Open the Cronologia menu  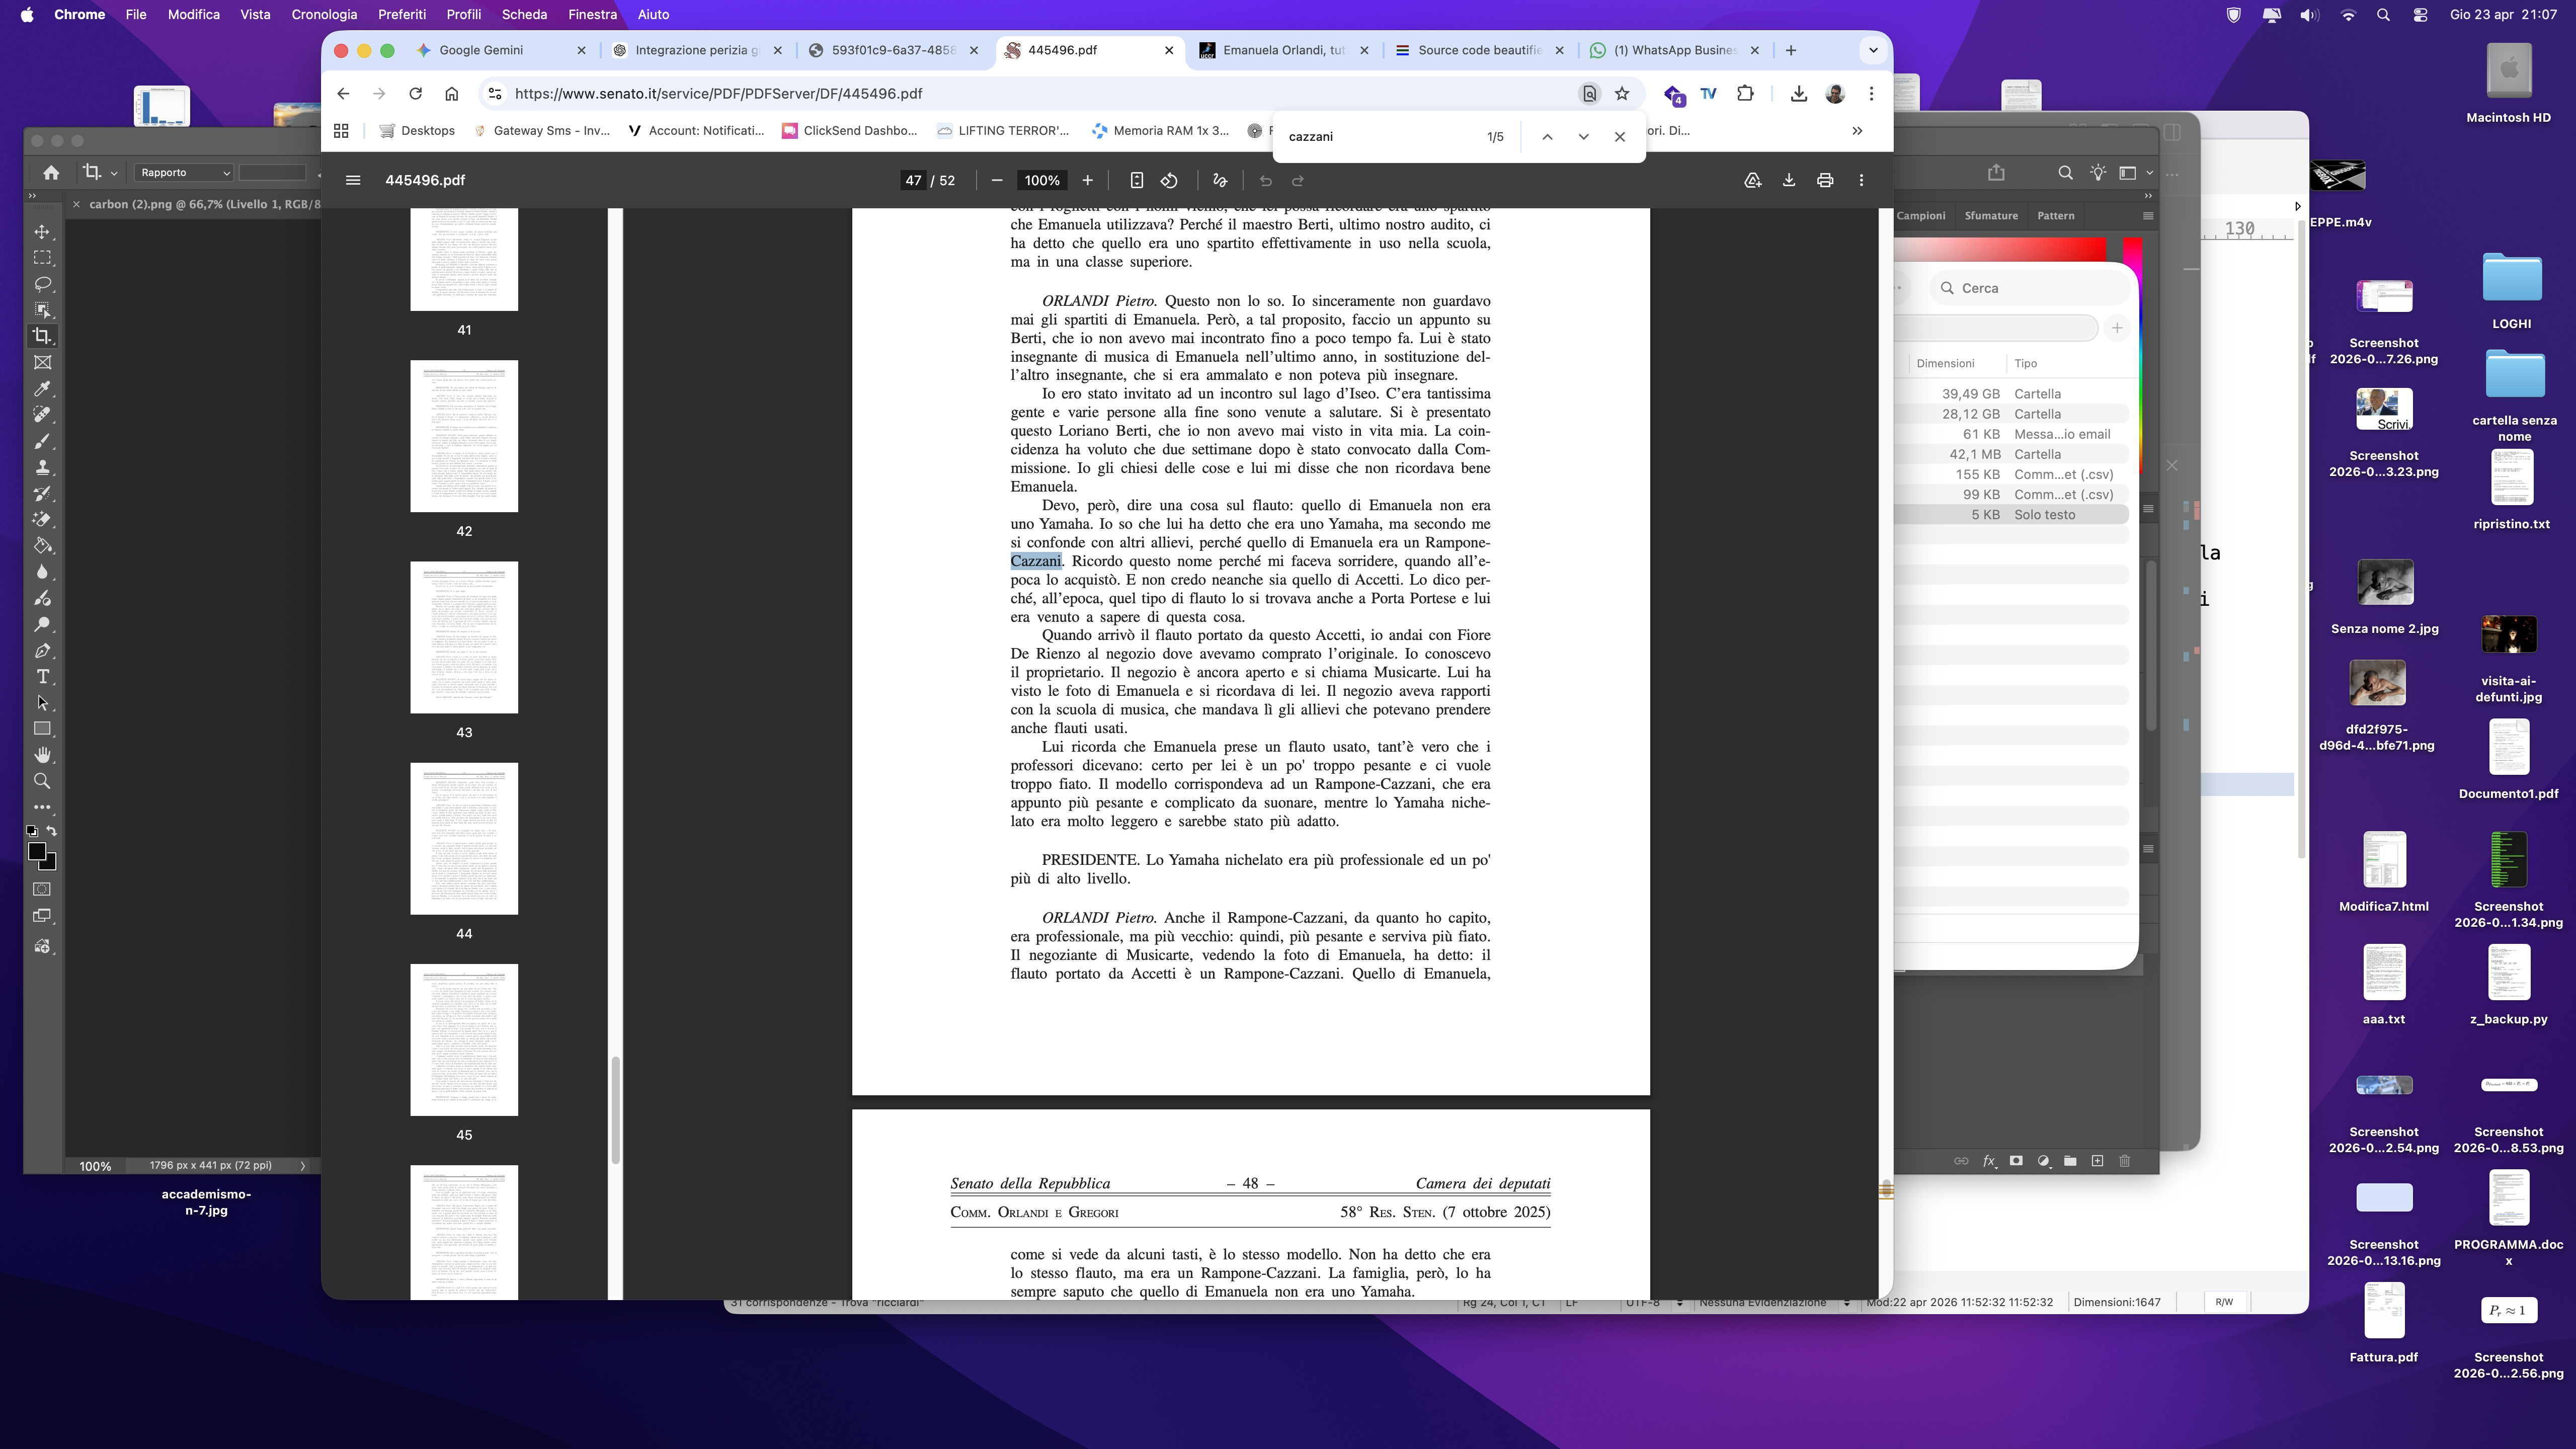click(x=323, y=14)
